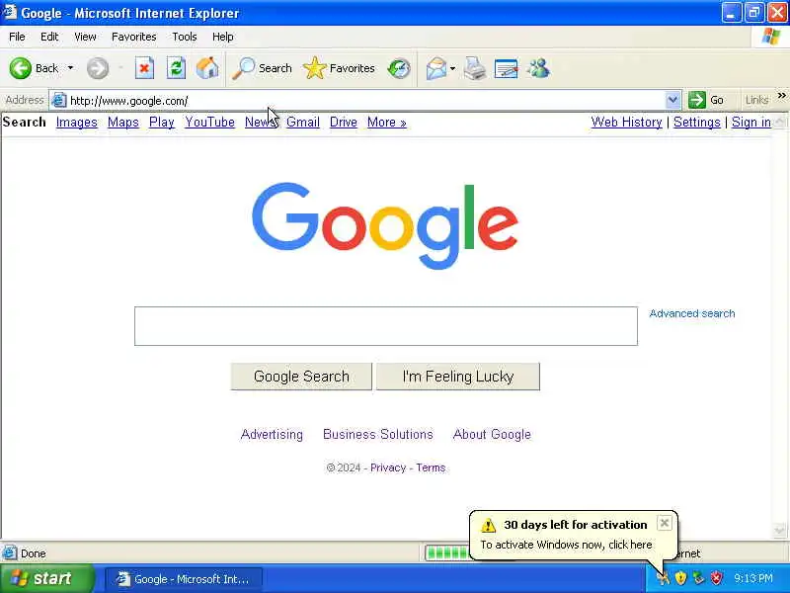Screen dimensions: 790x593
Task: Click the system clock showing 9:13 PM
Action: point(753,578)
